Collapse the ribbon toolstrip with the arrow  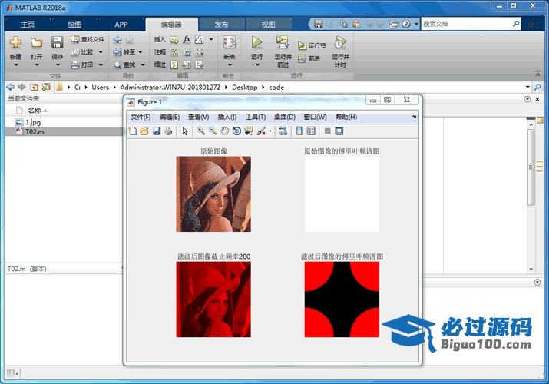coord(537,74)
